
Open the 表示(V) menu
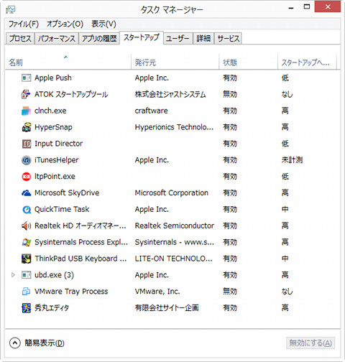[103, 24]
